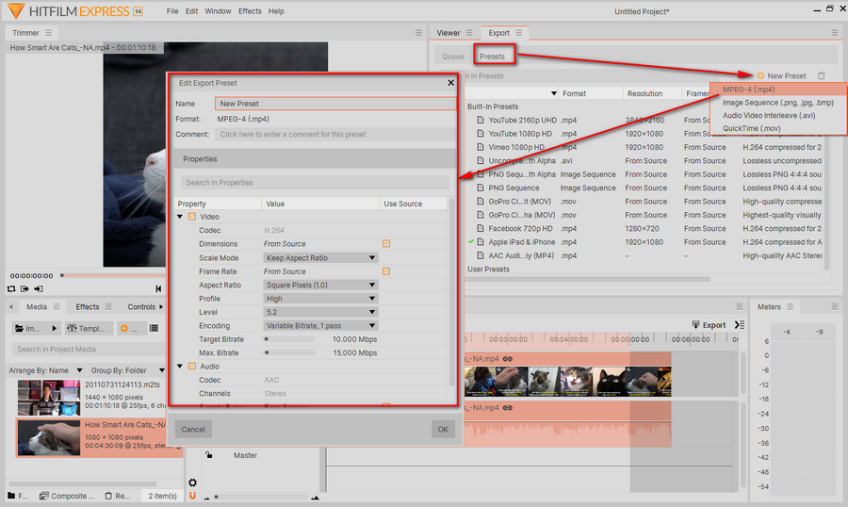The width and height of the screenshot is (848, 507).
Task: Select the 20110731124113.m2ts media thumbnail
Action: pos(49,398)
